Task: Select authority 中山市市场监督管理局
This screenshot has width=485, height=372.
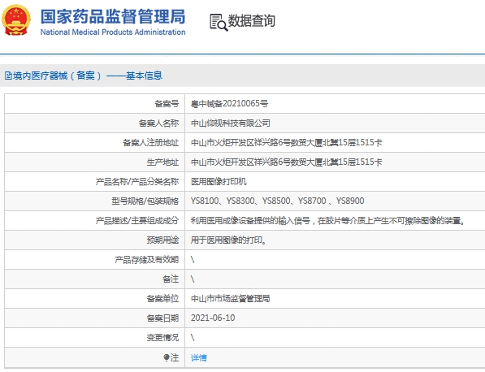Action: tap(231, 298)
